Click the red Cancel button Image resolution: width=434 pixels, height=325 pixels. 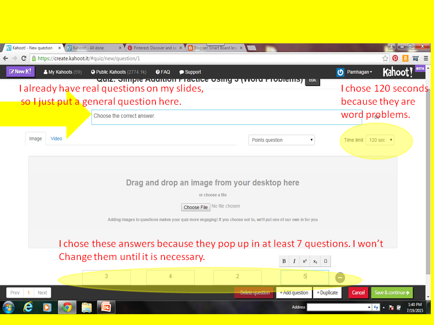click(358, 292)
